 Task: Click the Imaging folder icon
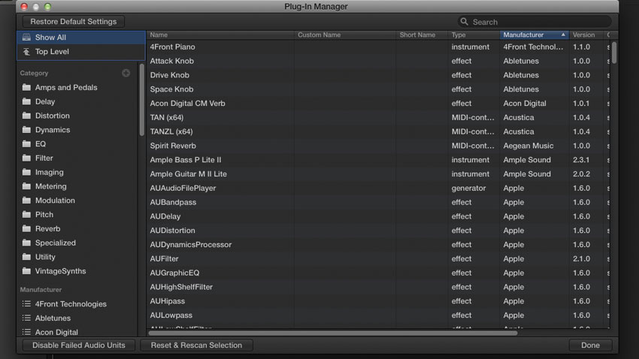point(26,172)
